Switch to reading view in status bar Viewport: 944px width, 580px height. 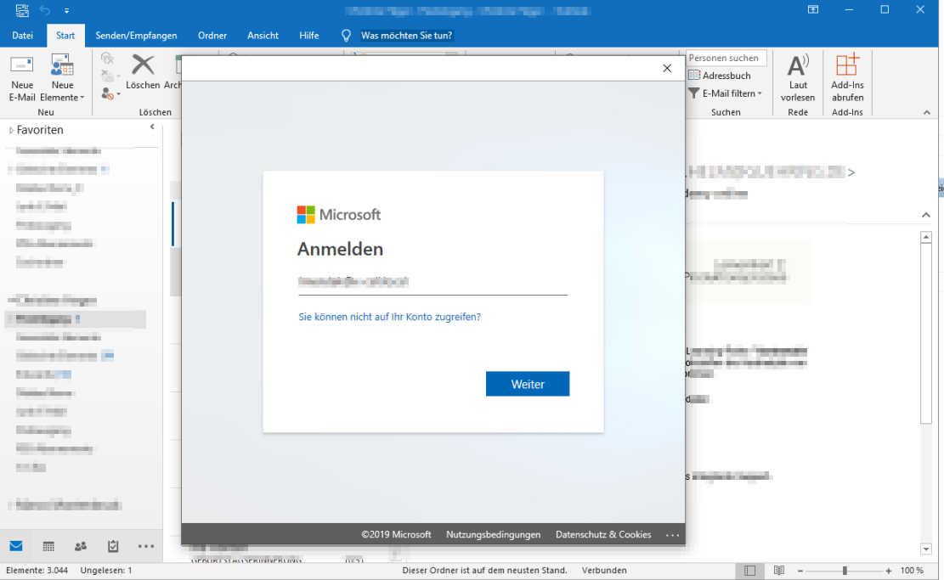[778, 571]
